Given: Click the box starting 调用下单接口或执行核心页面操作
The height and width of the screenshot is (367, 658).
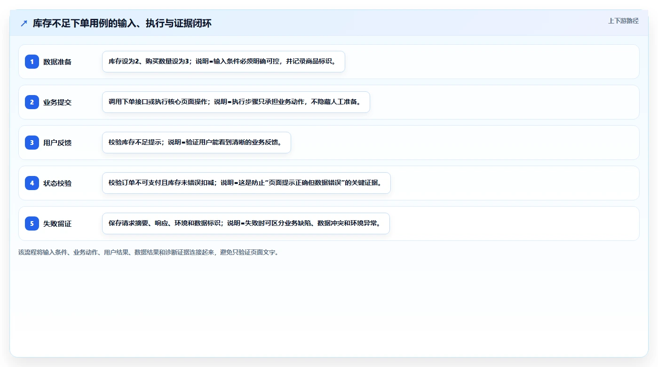Looking at the screenshot, I should 236,102.
